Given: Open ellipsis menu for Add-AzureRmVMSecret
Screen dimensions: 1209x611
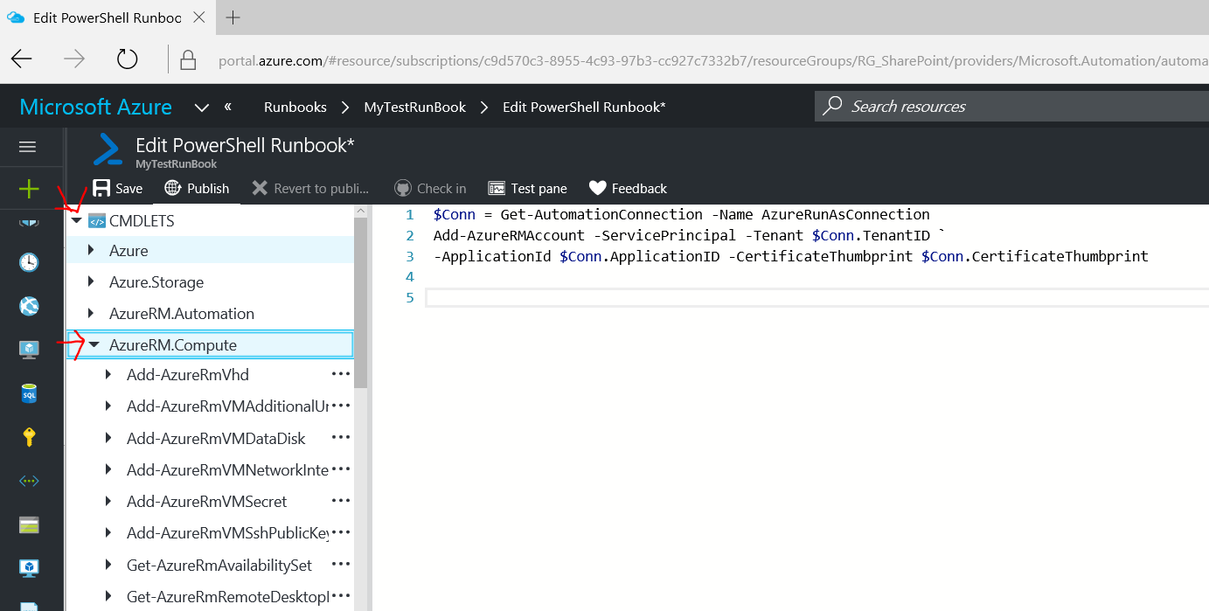Looking at the screenshot, I should (x=340, y=501).
